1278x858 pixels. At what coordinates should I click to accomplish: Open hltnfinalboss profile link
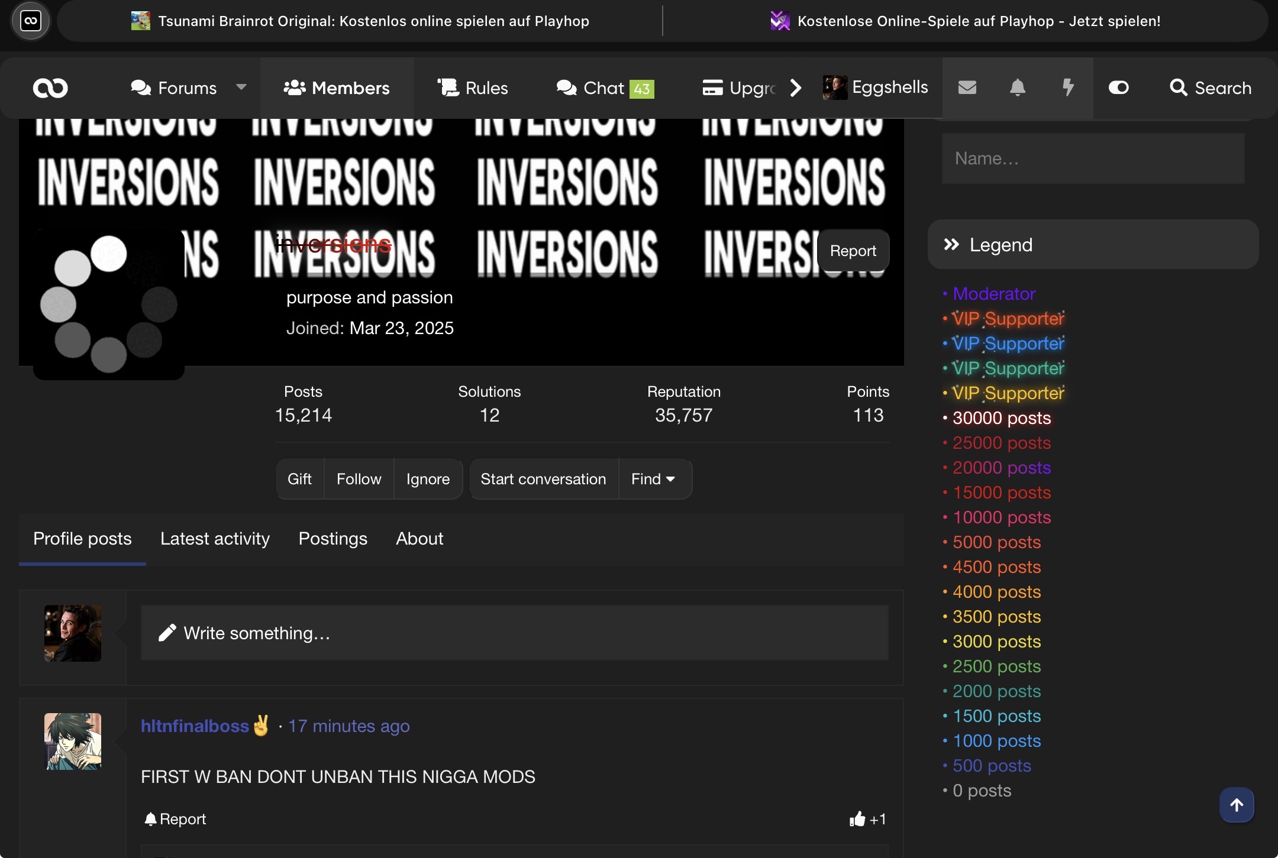click(x=195, y=726)
